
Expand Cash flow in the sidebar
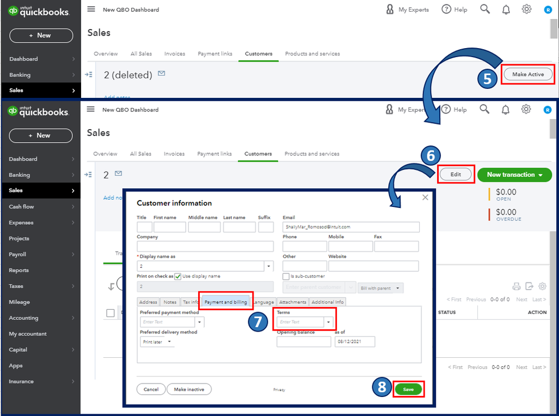41,206
